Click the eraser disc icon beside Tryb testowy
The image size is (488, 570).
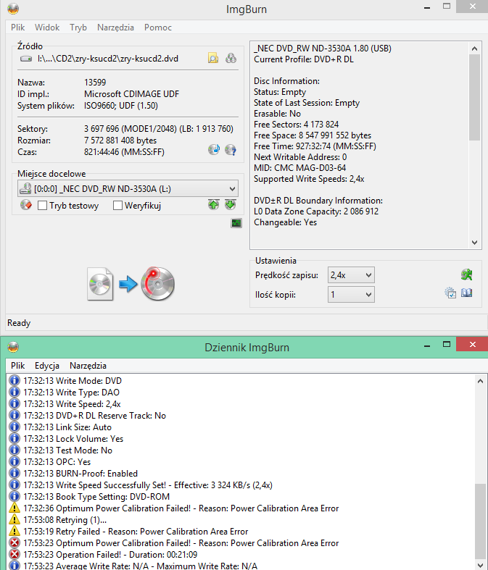[26, 205]
